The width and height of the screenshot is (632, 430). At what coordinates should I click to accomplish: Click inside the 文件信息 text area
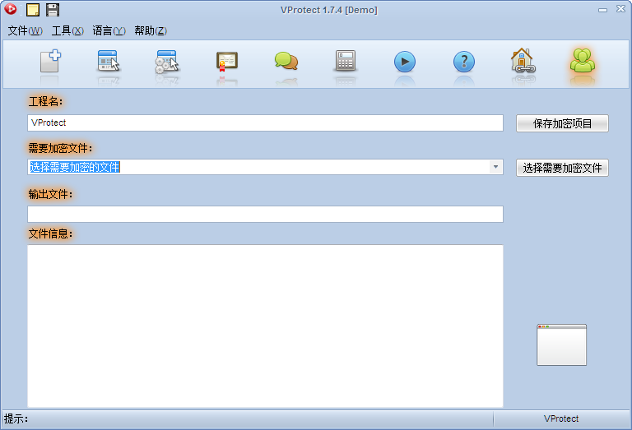pyautogui.click(x=265, y=326)
